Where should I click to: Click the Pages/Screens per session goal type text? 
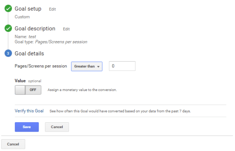click(x=61, y=42)
